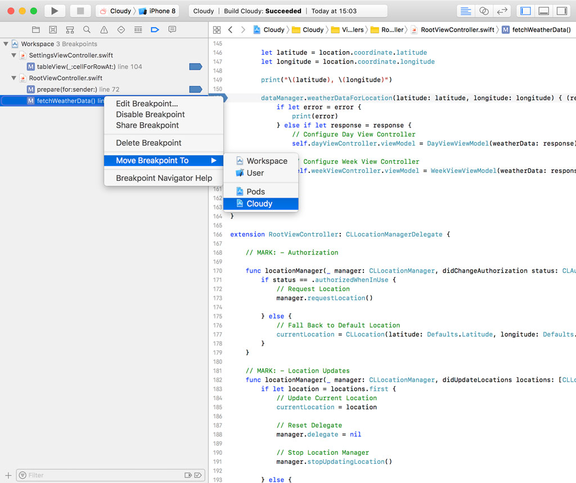The image size is (576, 483).
Task: Select the Breakpoint navigator icon
Action: pos(155,30)
